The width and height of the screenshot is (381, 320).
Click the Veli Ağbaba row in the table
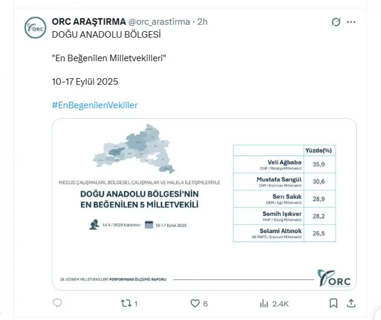(284, 164)
